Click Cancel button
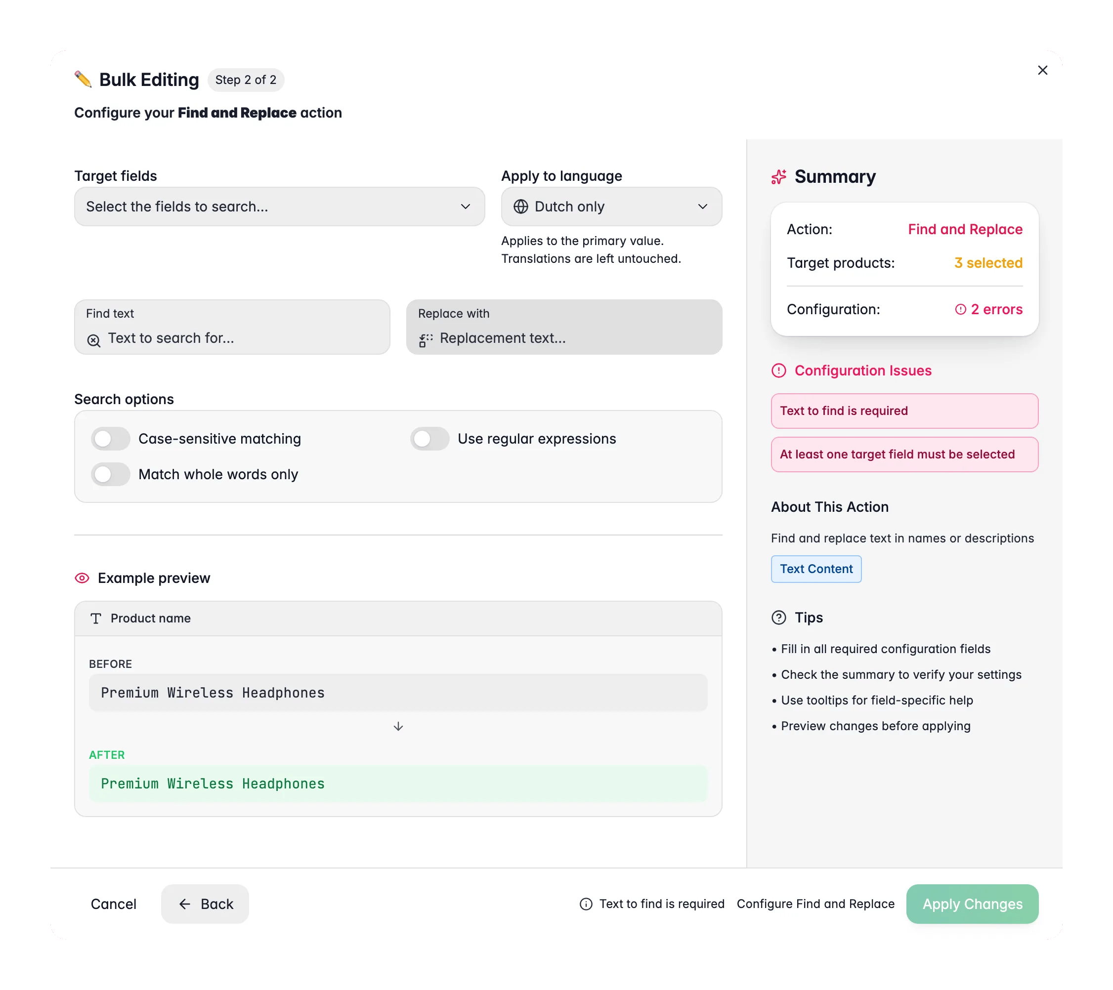1113x990 pixels. (x=113, y=904)
